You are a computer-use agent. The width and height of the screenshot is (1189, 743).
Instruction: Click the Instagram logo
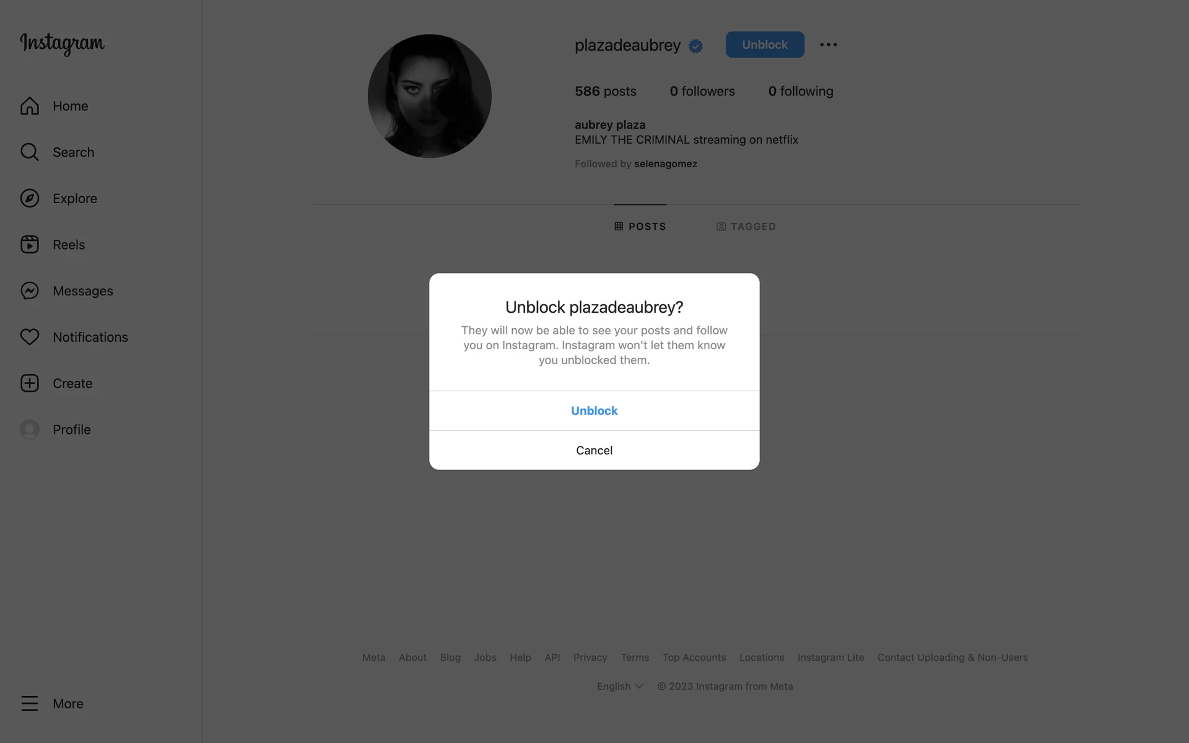[62, 43]
